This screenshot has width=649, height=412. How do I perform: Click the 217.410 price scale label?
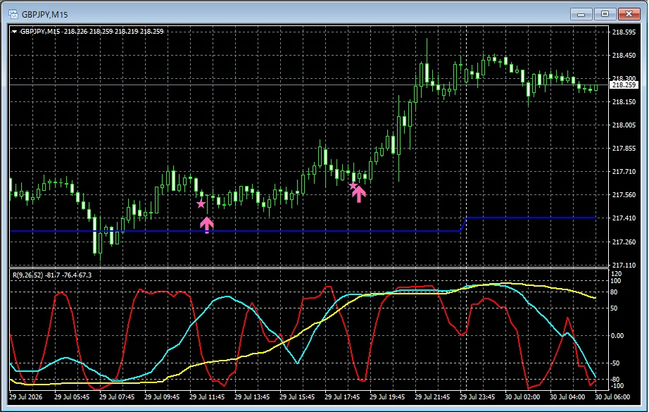pos(624,218)
